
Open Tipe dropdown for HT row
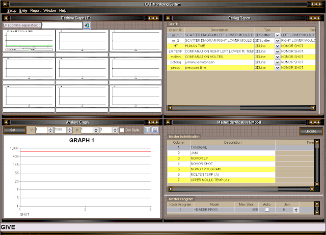277,46
